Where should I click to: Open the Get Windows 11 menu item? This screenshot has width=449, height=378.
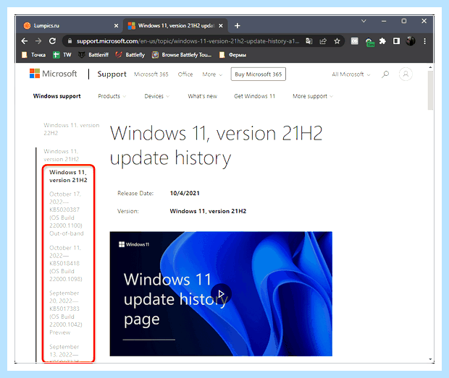254,96
